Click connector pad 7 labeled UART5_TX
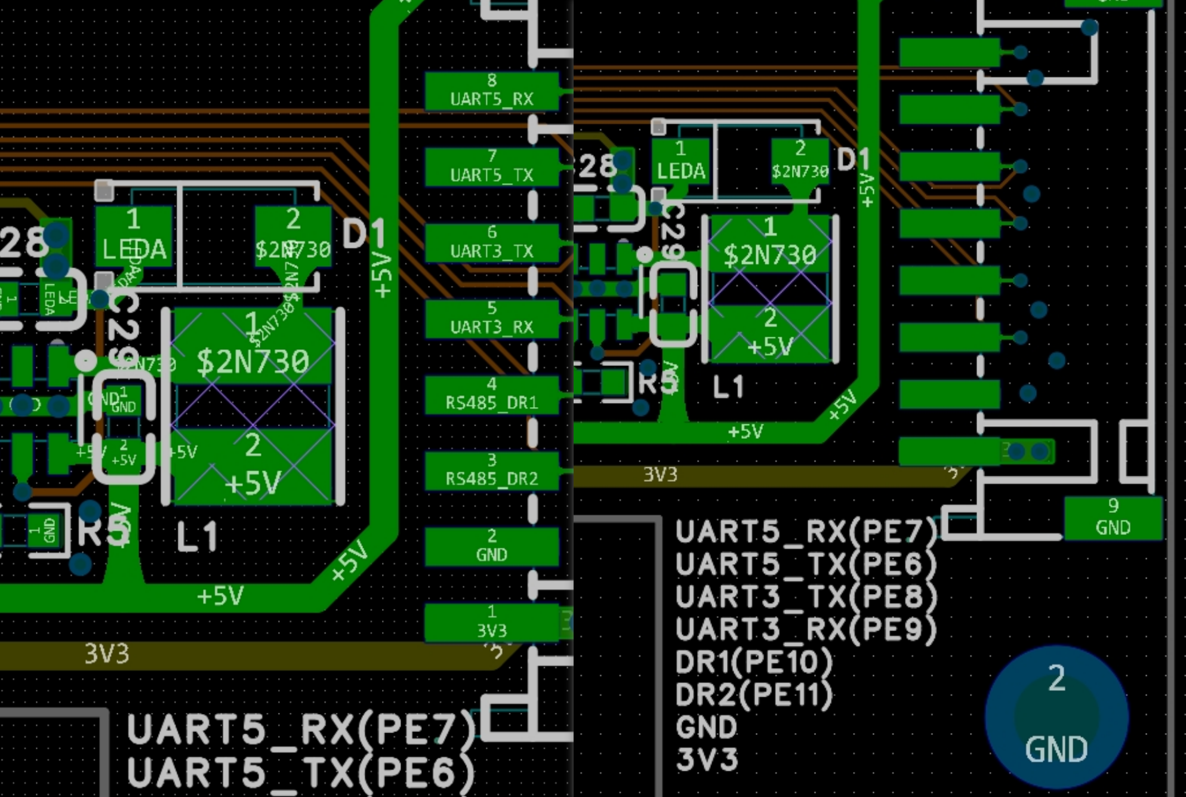 click(492, 167)
